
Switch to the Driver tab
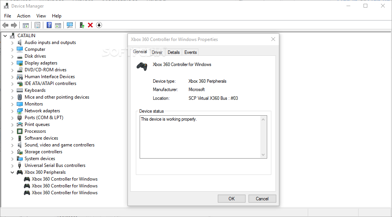click(157, 52)
